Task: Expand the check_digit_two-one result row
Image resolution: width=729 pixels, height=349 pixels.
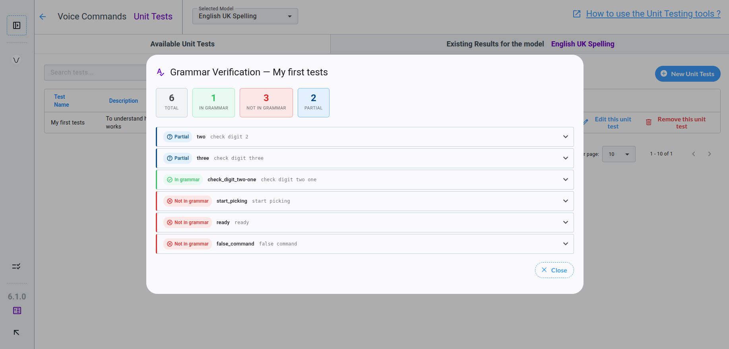Action: [x=565, y=180]
